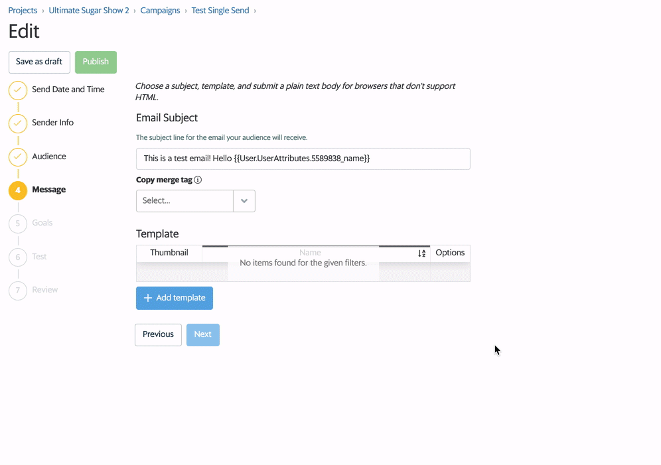Click the orange Message step number circle
Viewport: 661px width, 465px height.
point(17,190)
